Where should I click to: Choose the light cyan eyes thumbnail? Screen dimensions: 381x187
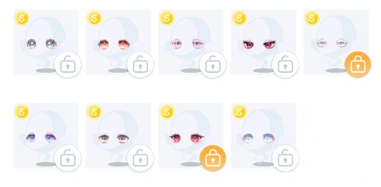(263, 136)
